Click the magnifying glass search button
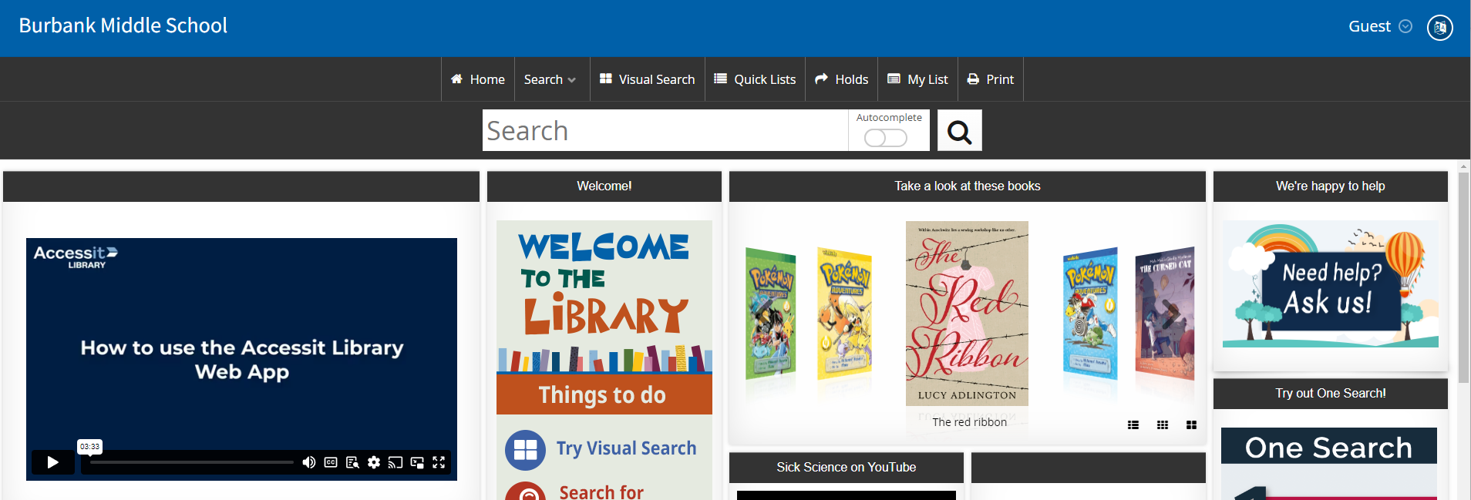The image size is (1471, 500). click(959, 131)
